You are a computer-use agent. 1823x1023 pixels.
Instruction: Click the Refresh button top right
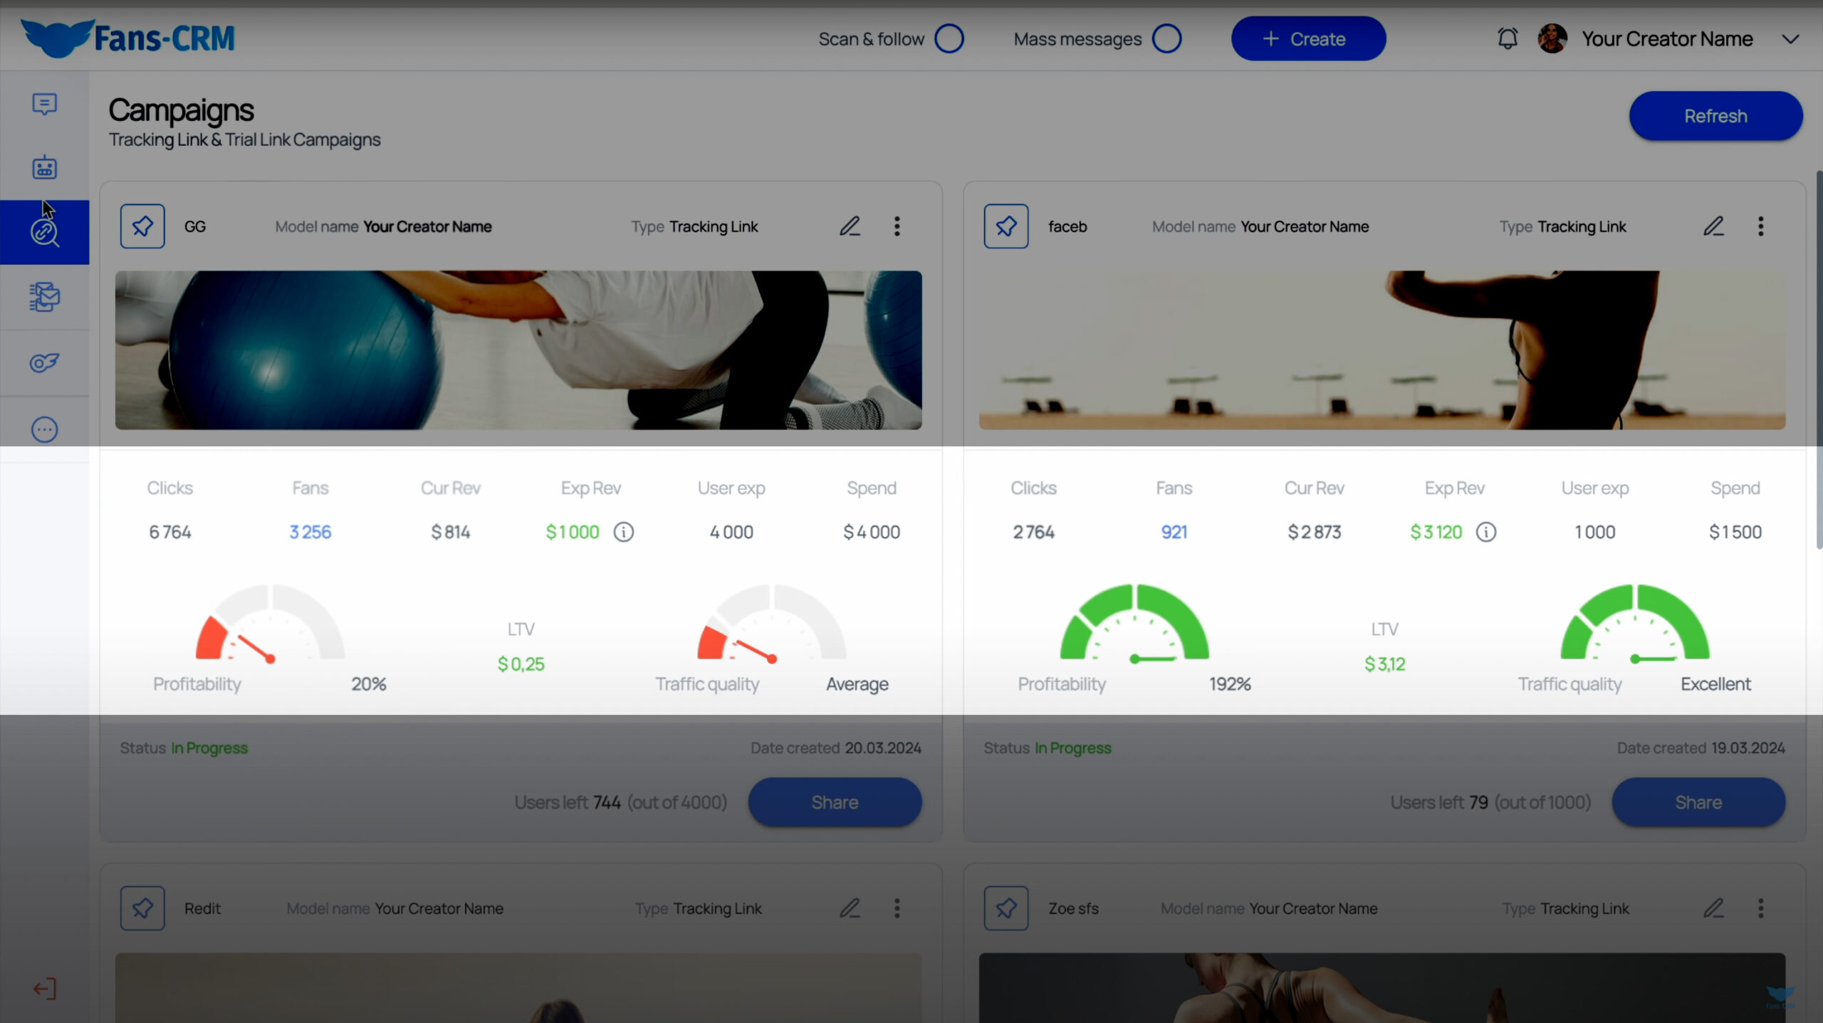click(1717, 117)
